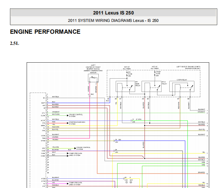The width and height of the screenshot is (224, 188).
Task: Click the CRUISE CONTROL SYSTEM label beside the WHT/GRN wire
Action: pyautogui.click(x=76, y=115)
